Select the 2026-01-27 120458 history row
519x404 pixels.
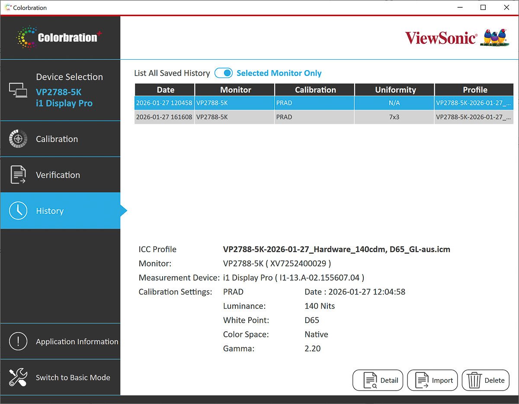[164, 103]
